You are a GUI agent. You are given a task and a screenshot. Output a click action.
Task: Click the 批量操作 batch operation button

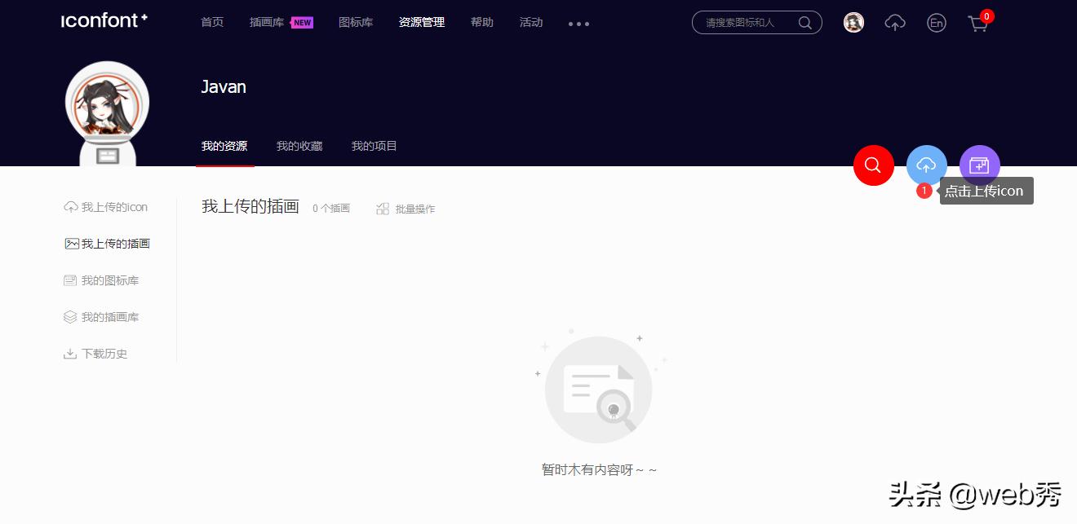[406, 209]
